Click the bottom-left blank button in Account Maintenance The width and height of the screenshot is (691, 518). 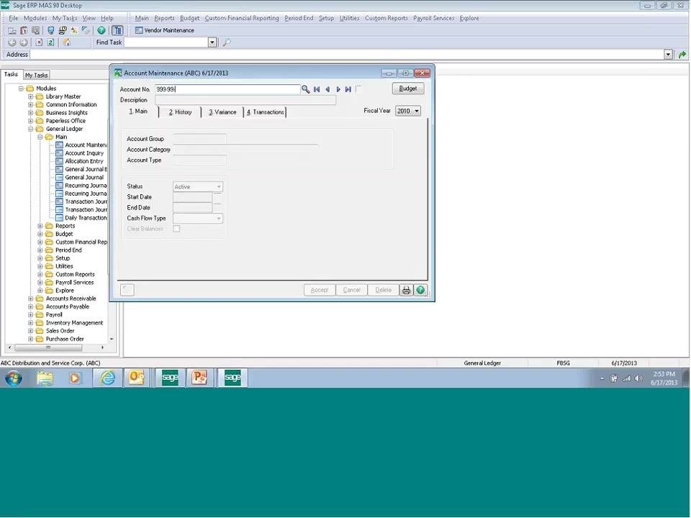127,290
